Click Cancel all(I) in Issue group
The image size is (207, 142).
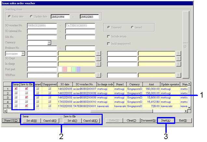tap(50, 121)
